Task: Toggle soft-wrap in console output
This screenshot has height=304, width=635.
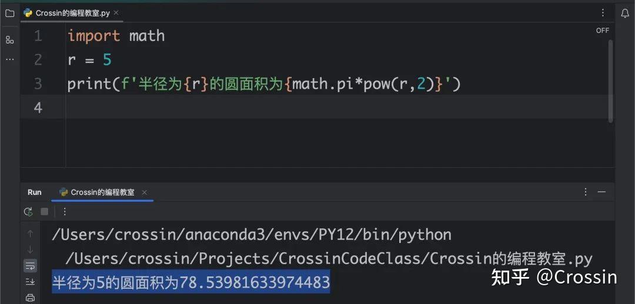Action: (31, 265)
